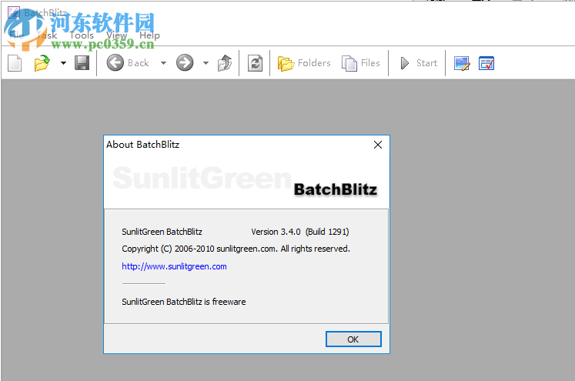
Task: Expand the Back history dropdown arrow
Action: [x=163, y=63]
